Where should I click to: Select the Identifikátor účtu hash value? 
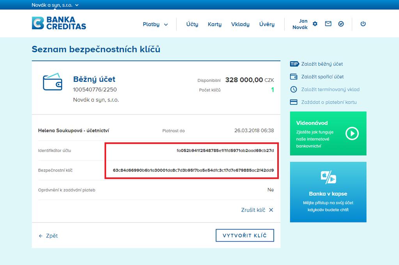[225, 150]
